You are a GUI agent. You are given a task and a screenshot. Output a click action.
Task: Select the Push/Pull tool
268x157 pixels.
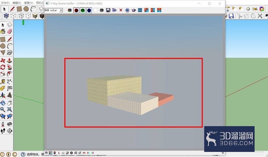click(10, 60)
